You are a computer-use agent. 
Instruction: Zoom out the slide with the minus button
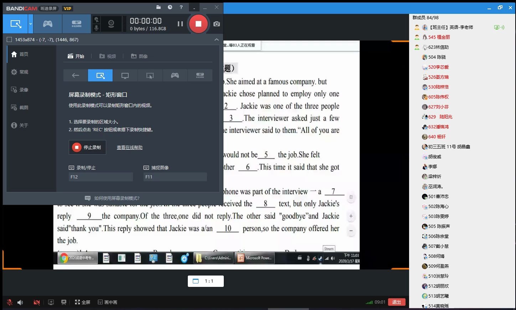(x=351, y=231)
